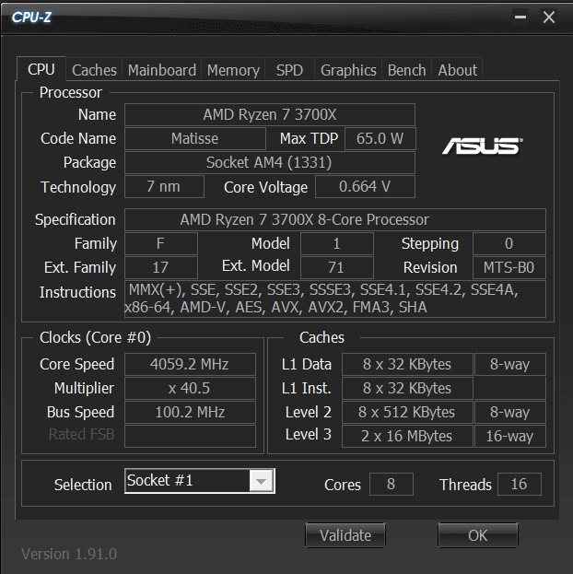Click the Ext. Model value 71

[x=337, y=267]
